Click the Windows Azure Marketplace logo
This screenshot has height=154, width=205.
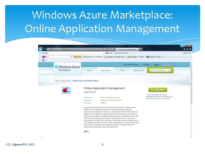click(67, 68)
